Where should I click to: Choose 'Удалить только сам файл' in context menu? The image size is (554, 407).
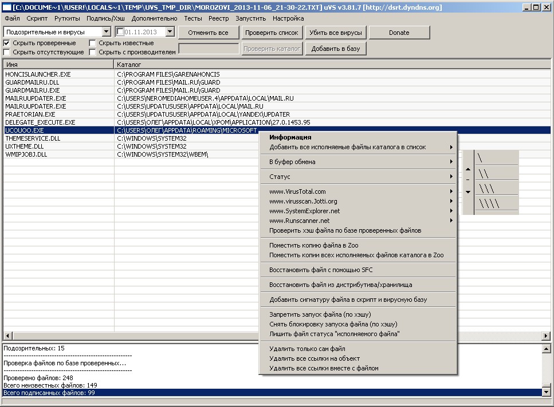pyautogui.click(x=307, y=349)
